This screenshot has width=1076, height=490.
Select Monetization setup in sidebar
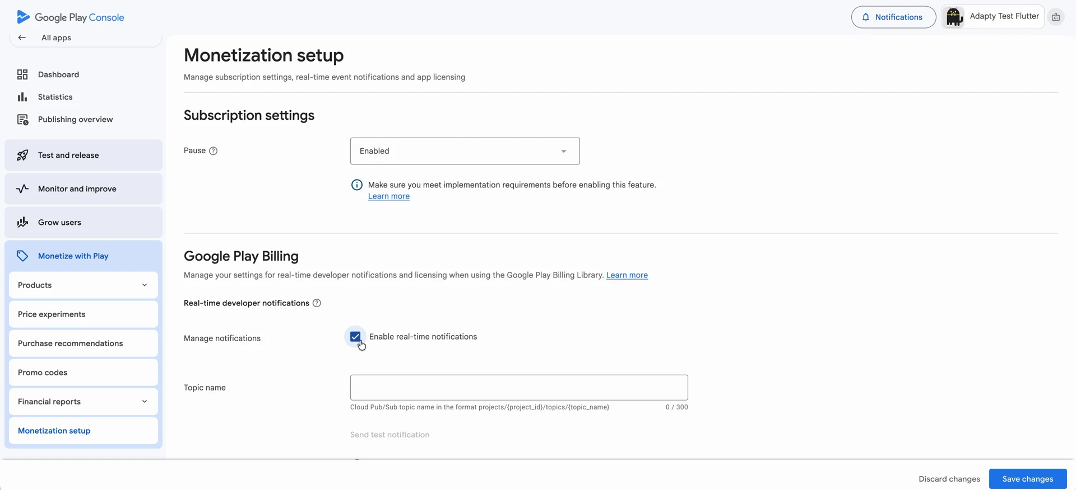(x=84, y=431)
